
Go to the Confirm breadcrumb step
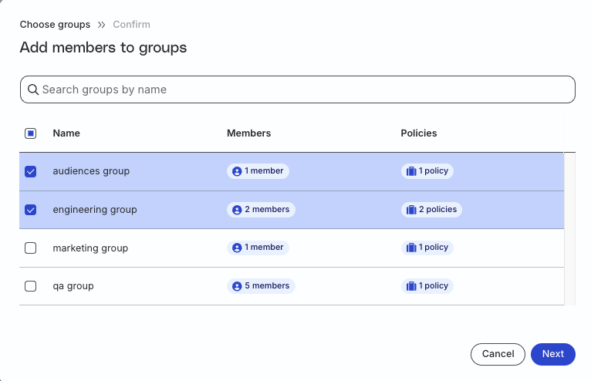click(x=131, y=25)
